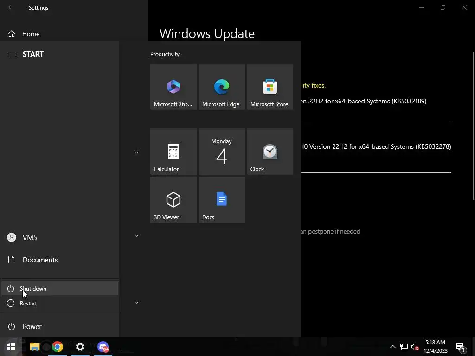Open Settings gear icon on taskbar
475x356 pixels.
(80, 347)
